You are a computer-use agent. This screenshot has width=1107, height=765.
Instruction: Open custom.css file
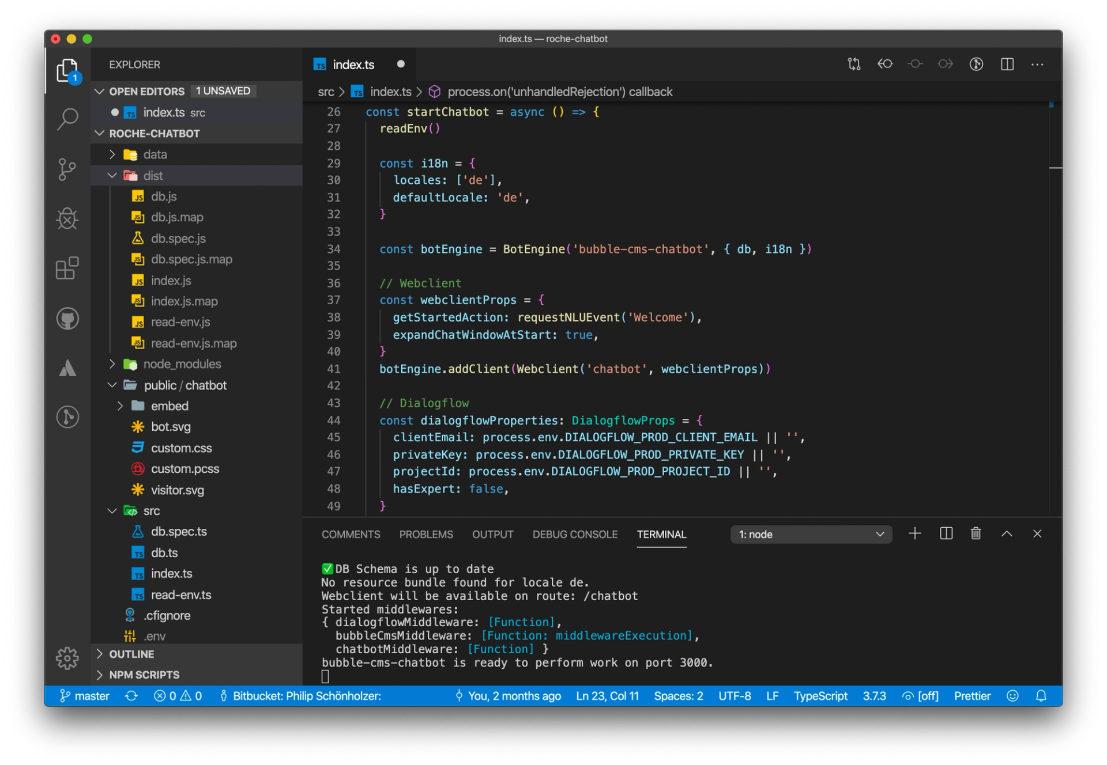pos(196,448)
